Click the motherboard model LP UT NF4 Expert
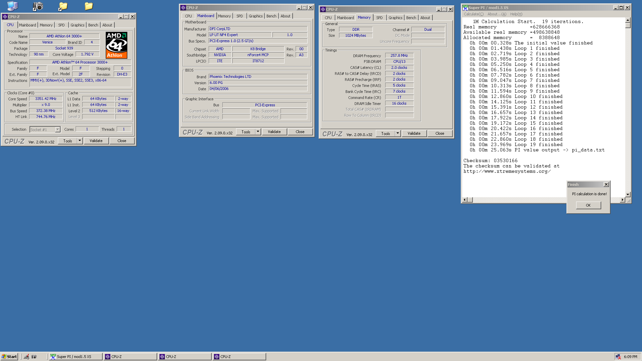 tap(240, 35)
